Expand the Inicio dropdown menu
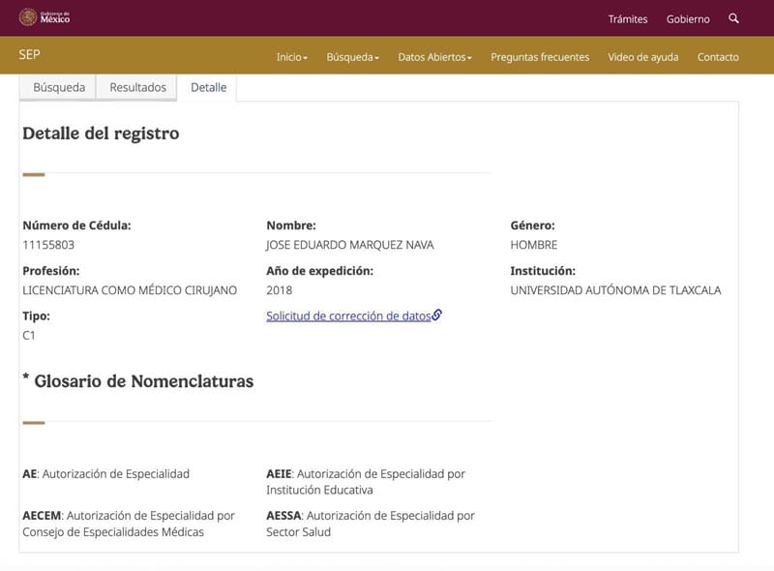Screen dimensions: 774x571 click(x=291, y=57)
